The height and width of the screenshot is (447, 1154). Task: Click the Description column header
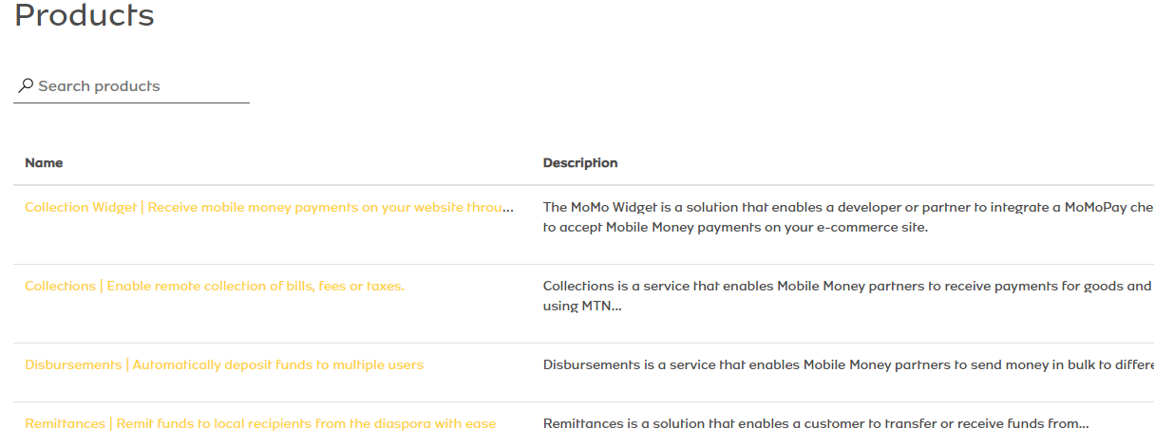tap(580, 162)
